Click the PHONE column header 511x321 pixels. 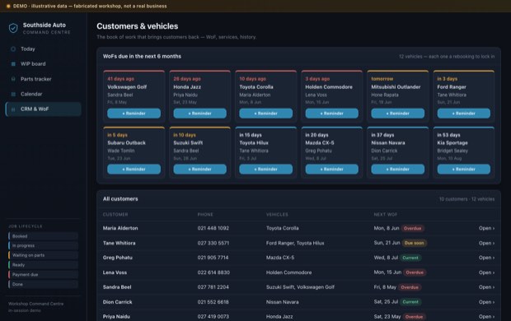coord(205,215)
